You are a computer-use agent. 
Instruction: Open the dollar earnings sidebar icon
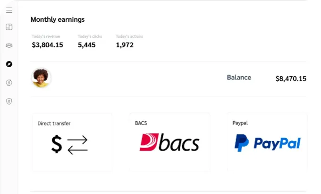pyautogui.click(x=9, y=82)
